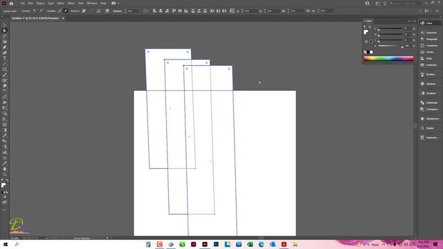Select the Zoom tool magnifier

(x=5, y=174)
